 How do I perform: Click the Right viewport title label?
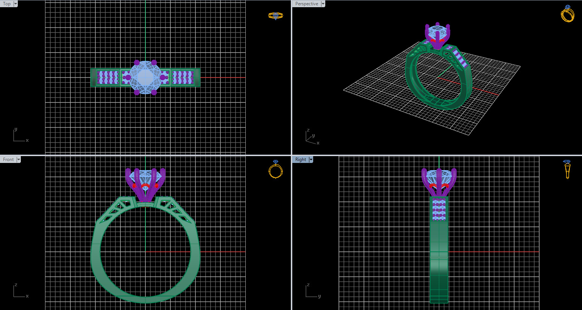[301, 160]
